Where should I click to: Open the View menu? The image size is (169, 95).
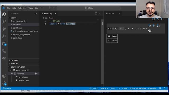[x=31, y=8]
